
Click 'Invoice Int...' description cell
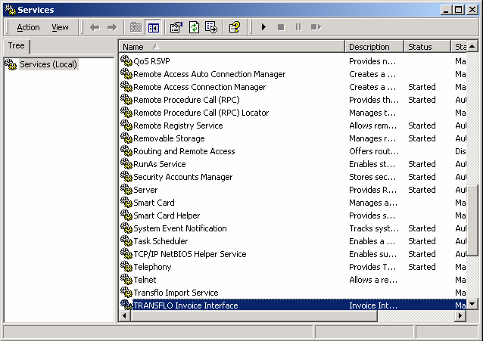(x=373, y=305)
